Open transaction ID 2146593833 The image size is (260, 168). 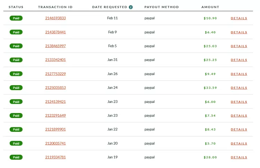tap(55, 18)
